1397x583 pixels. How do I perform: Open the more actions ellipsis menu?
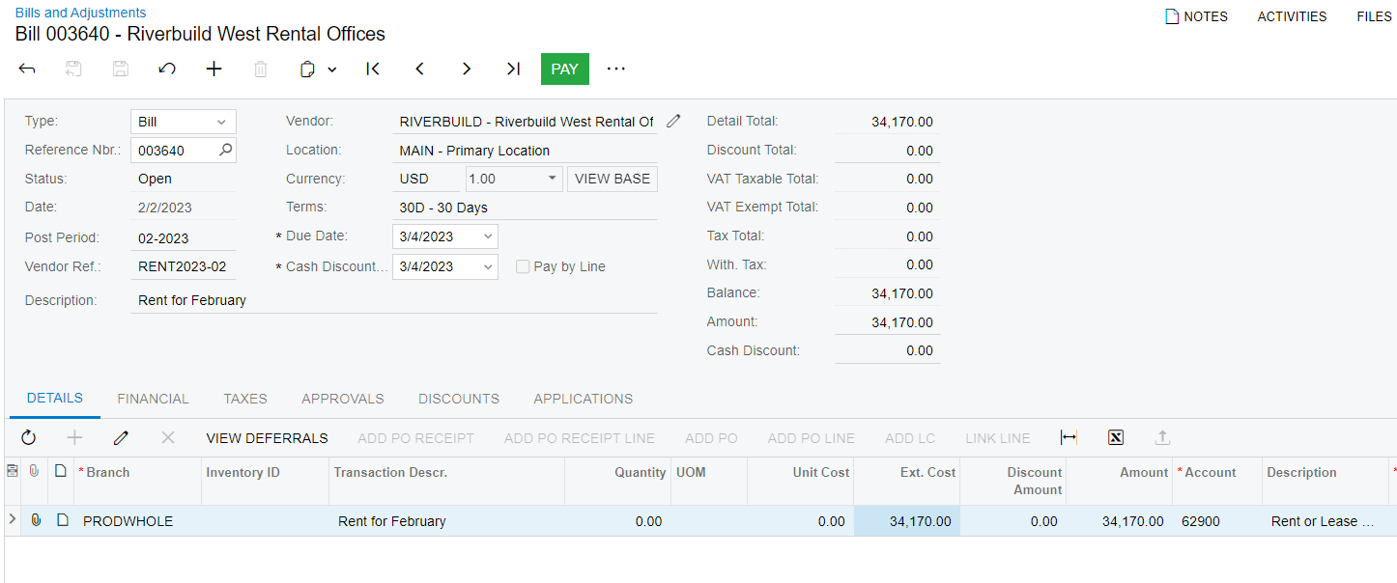point(616,69)
